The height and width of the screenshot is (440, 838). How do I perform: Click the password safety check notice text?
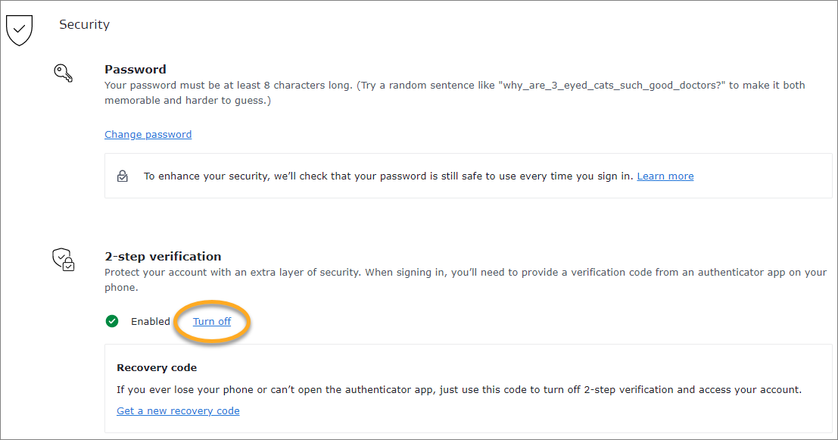click(x=388, y=176)
